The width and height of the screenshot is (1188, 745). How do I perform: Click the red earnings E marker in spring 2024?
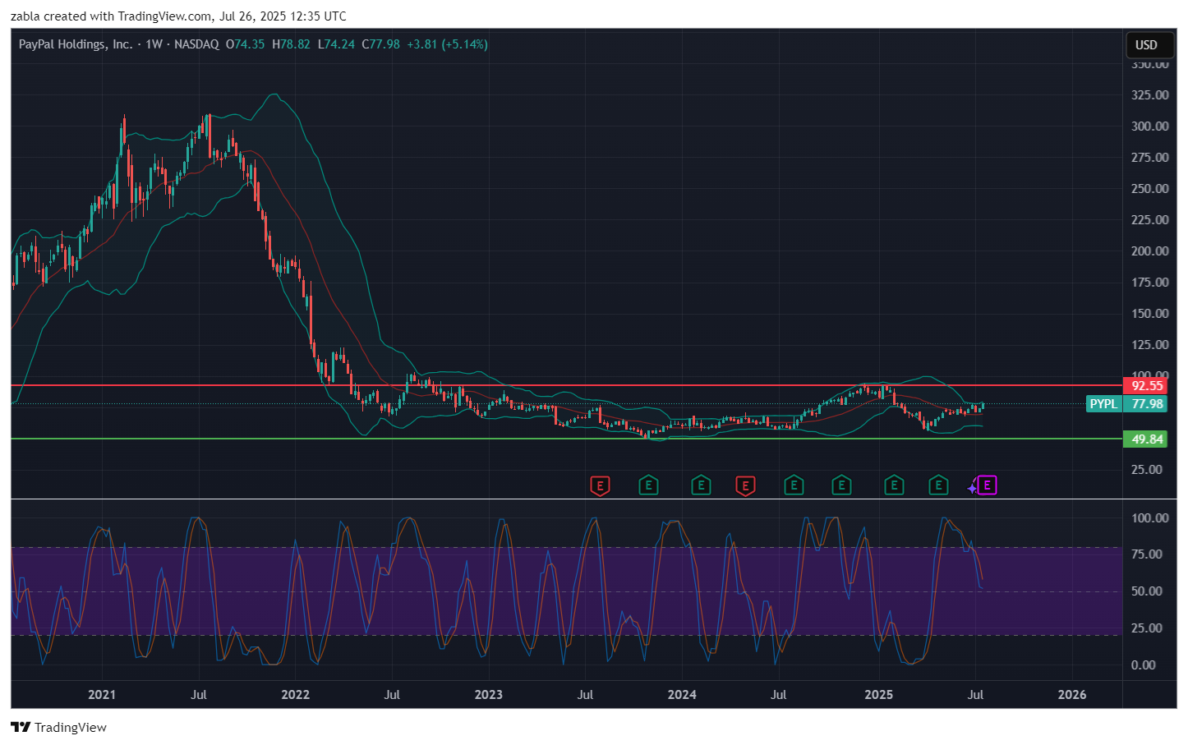click(745, 485)
